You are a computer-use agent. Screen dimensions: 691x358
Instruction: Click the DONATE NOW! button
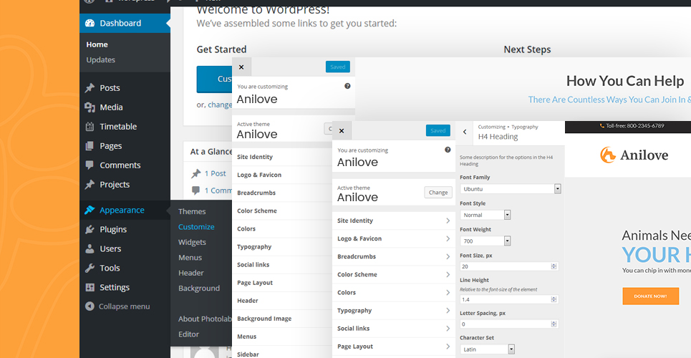650,296
